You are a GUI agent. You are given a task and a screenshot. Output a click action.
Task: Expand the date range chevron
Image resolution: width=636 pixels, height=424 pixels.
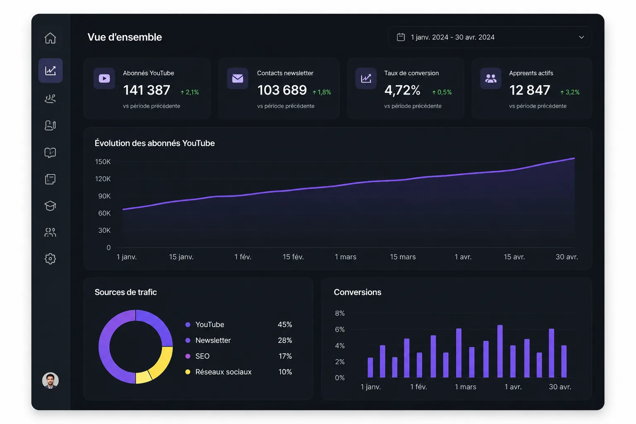581,37
